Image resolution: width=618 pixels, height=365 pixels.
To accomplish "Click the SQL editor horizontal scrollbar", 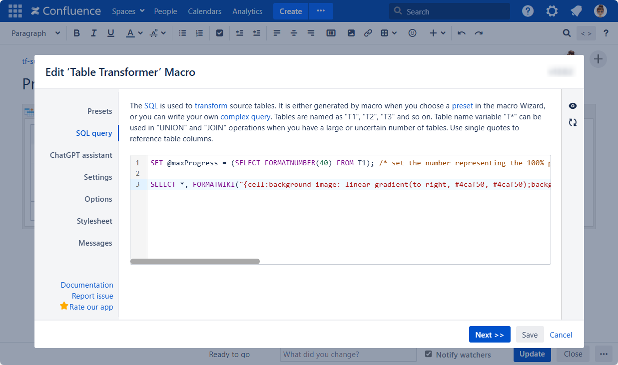I will [195, 261].
